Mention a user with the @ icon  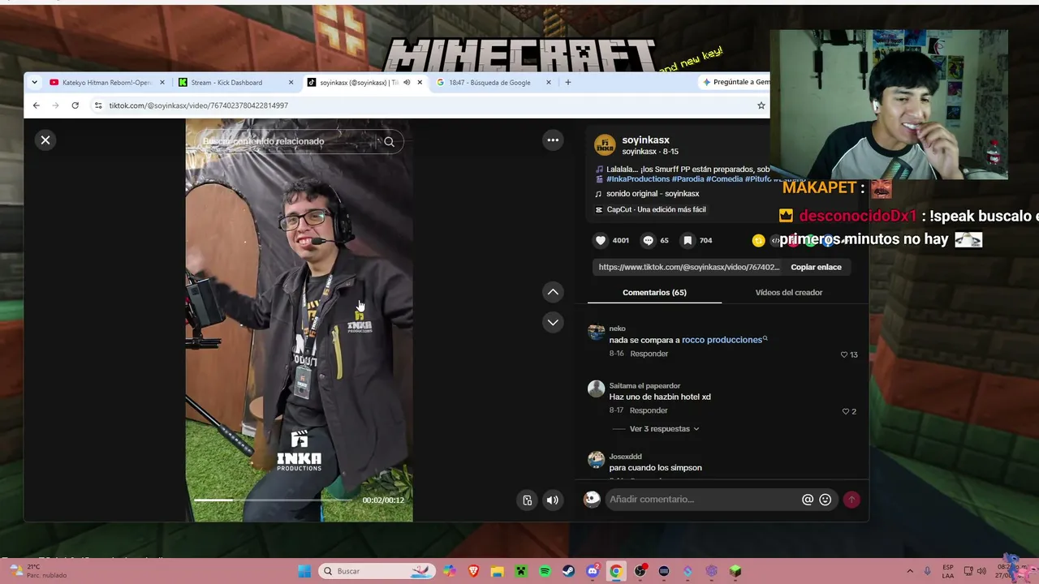(808, 500)
